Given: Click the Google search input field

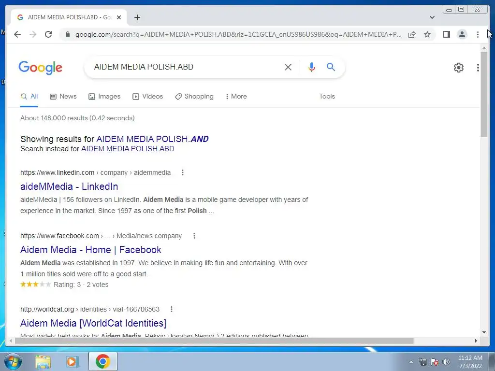Looking at the screenshot, I should tap(186, 67).
